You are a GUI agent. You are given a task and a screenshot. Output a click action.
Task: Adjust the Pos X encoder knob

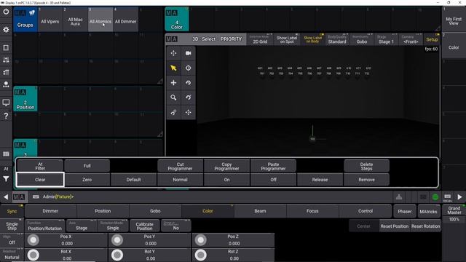[33, 240]
